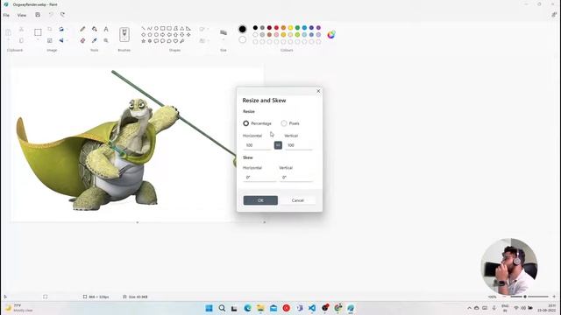Click the Copy icon in Clipboard group
561x315 pixels.
(x=21, y=41)
